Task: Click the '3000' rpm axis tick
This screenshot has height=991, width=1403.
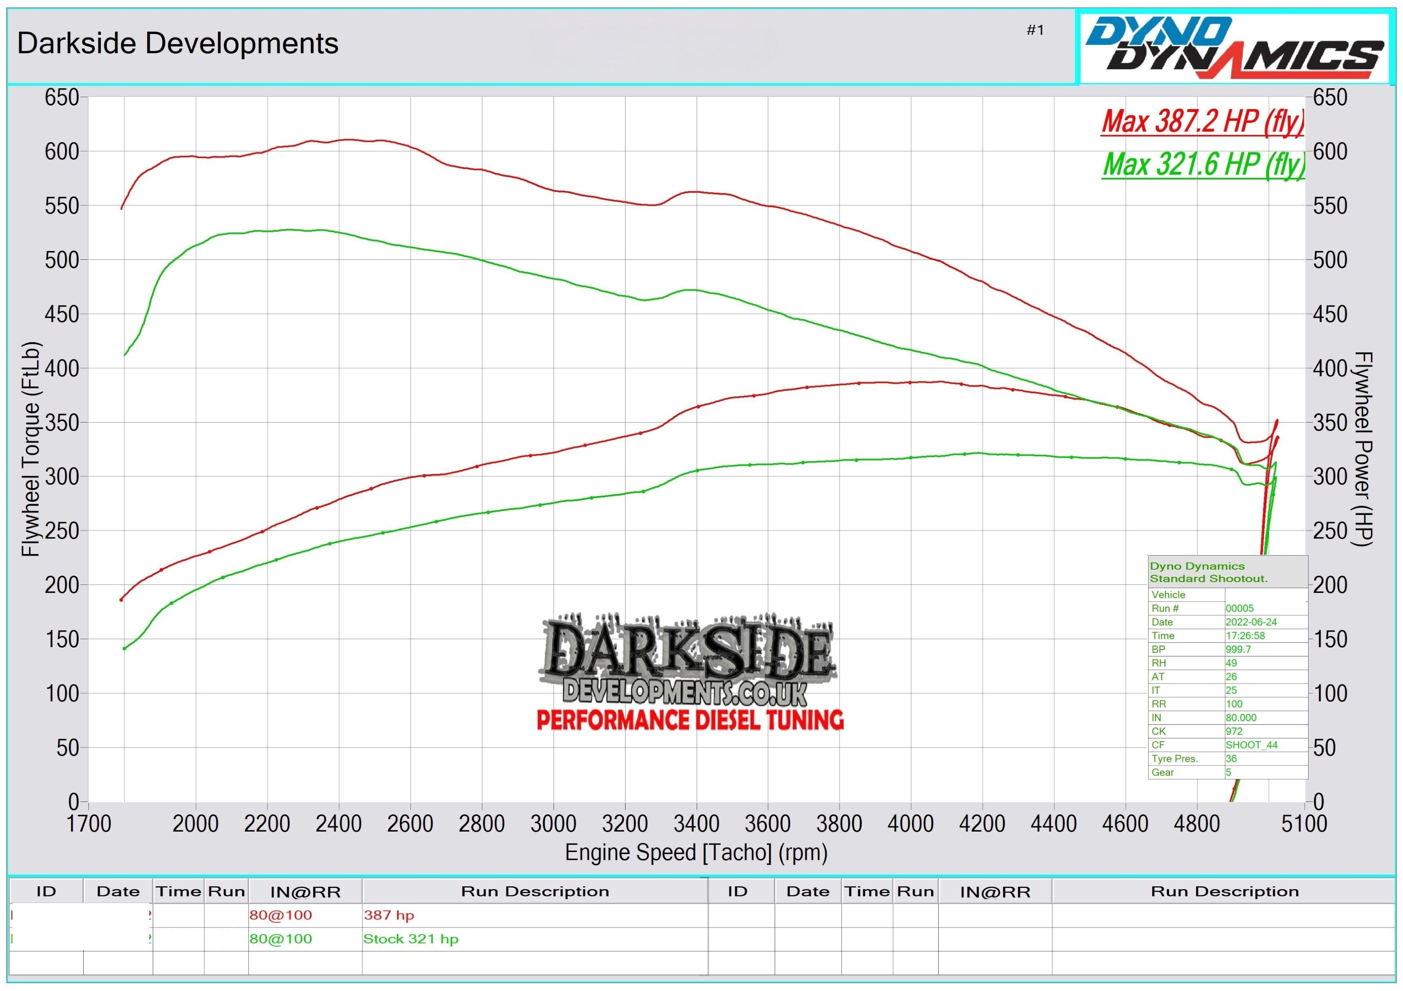Action: click(554, 824)
